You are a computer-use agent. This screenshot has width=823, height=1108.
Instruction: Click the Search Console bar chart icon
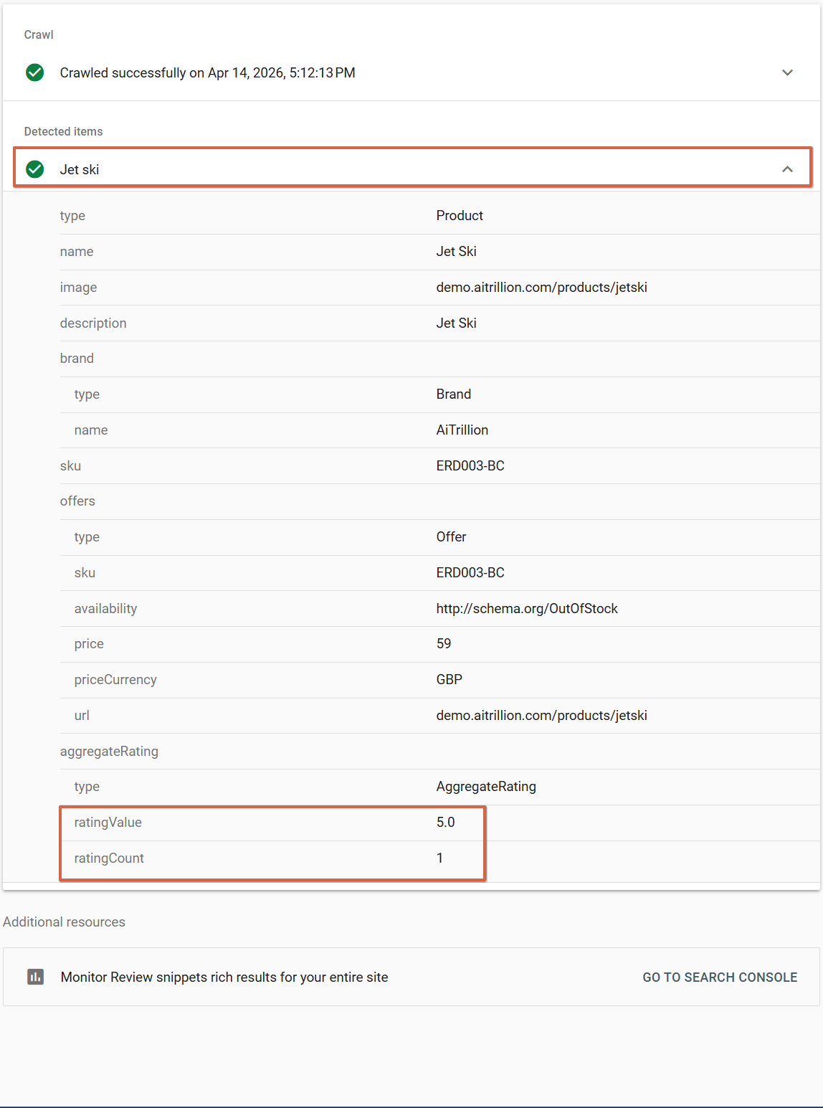pyautogui.click(x=35, y=977)
